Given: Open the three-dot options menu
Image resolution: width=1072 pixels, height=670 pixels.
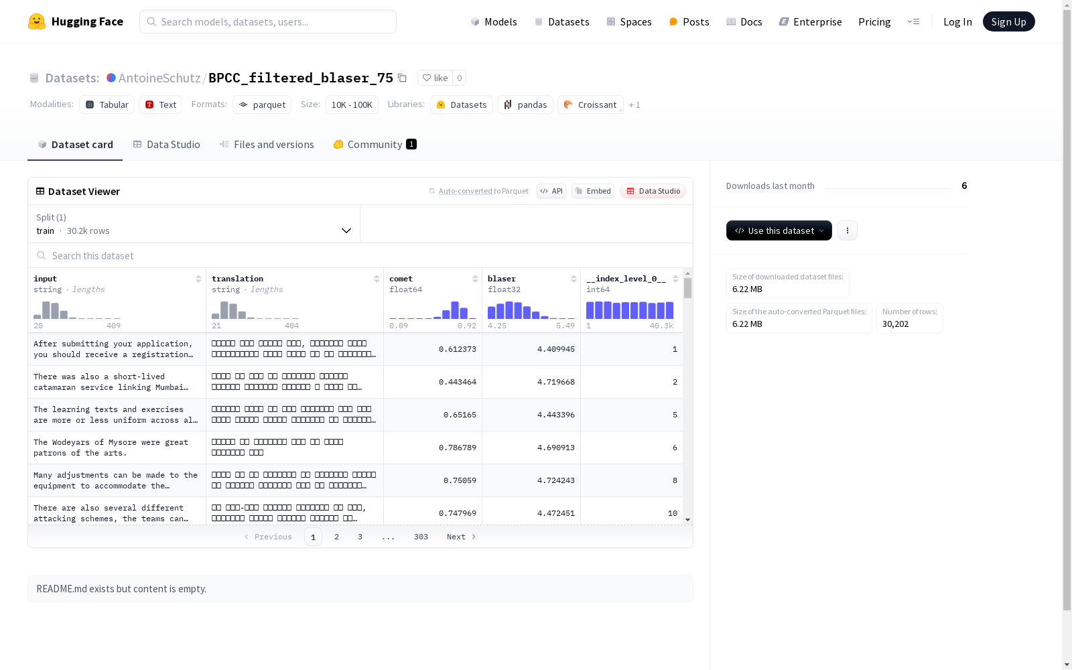Looking at the screenshot, I should click(x=848, y=230).
